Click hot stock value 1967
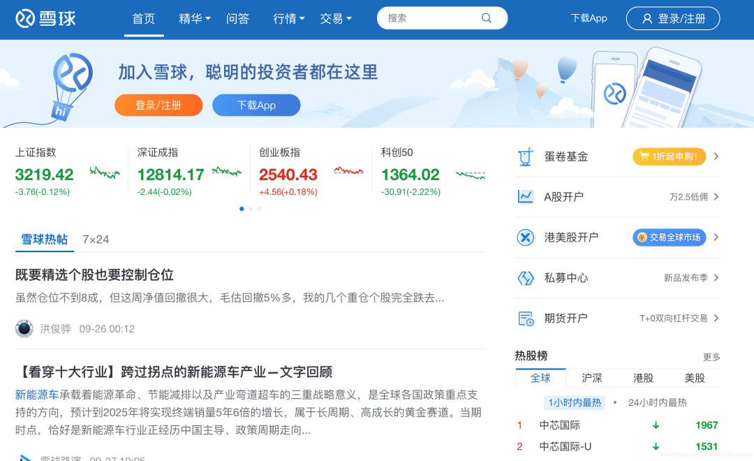Screen dimensions: 754x461 click(x=707, y=425)
